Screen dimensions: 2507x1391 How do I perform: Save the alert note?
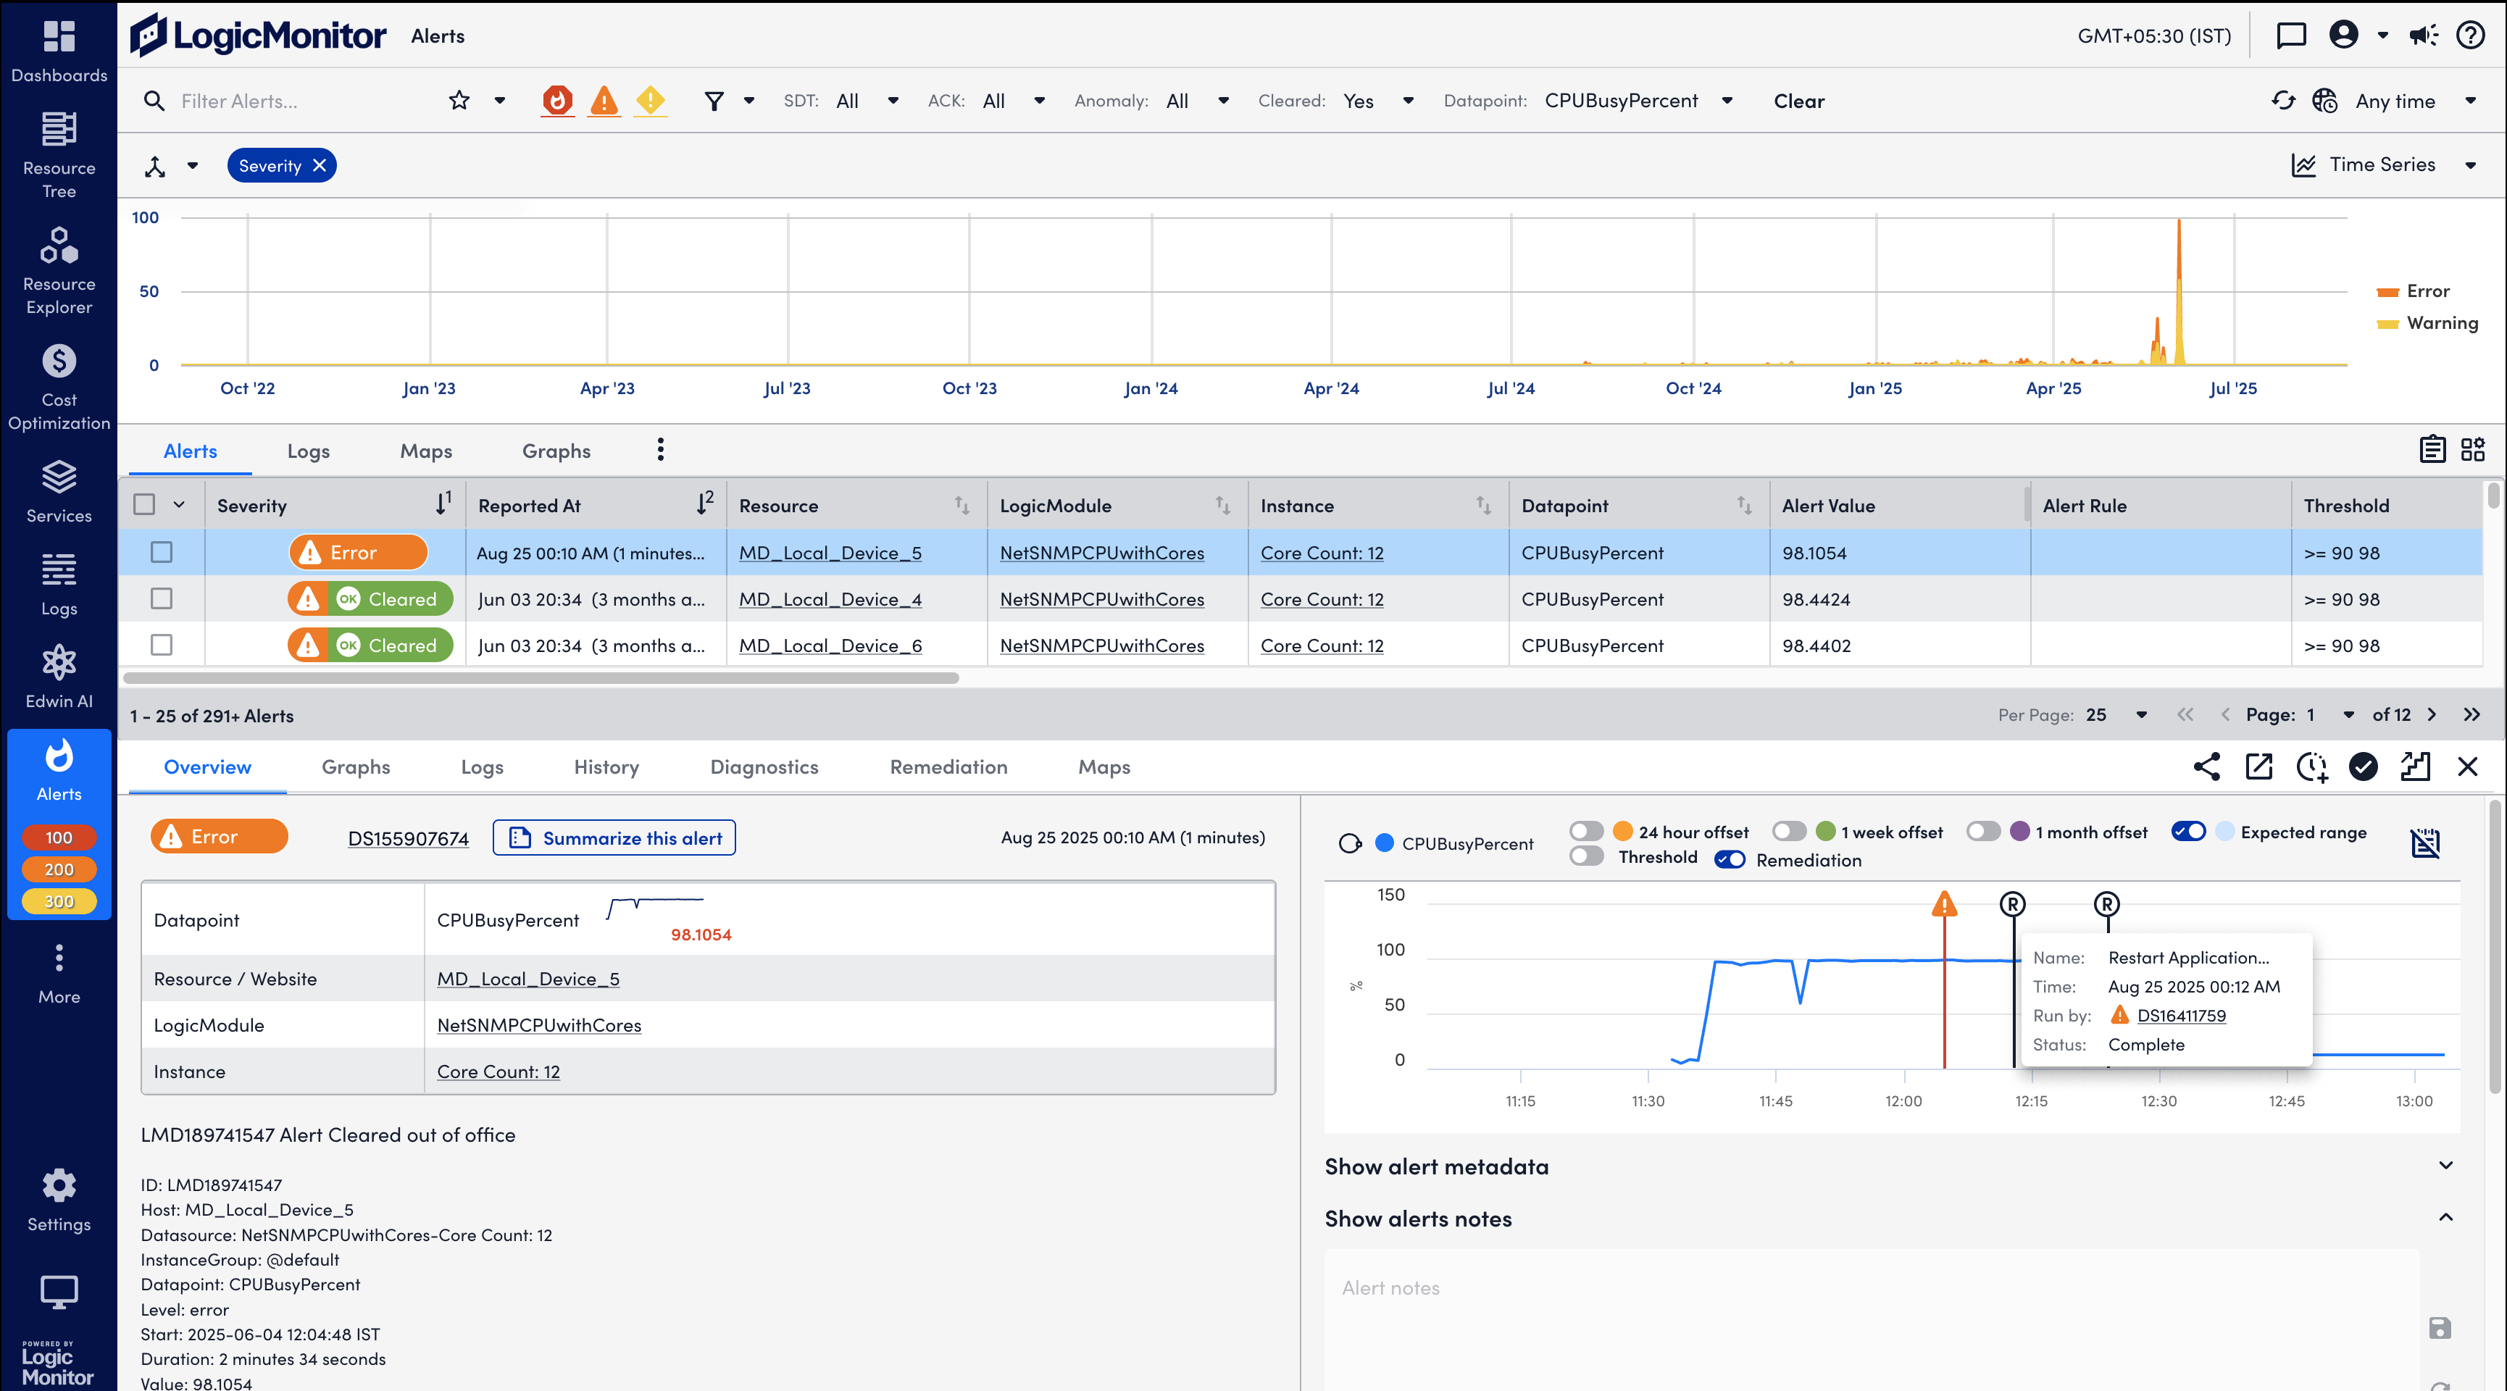[x=2440, y=1329]
